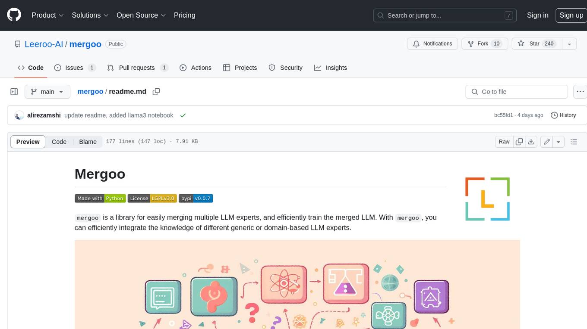Click the 177 lines file info text
This screenshot has height=329, width=587.
[152, 141]
